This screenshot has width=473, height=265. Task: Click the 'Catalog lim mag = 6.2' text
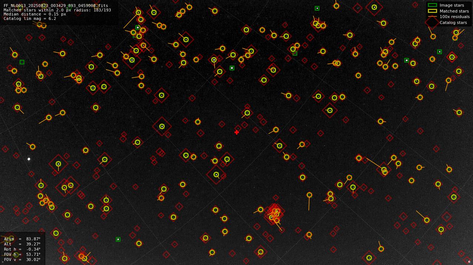pos(30,19)
